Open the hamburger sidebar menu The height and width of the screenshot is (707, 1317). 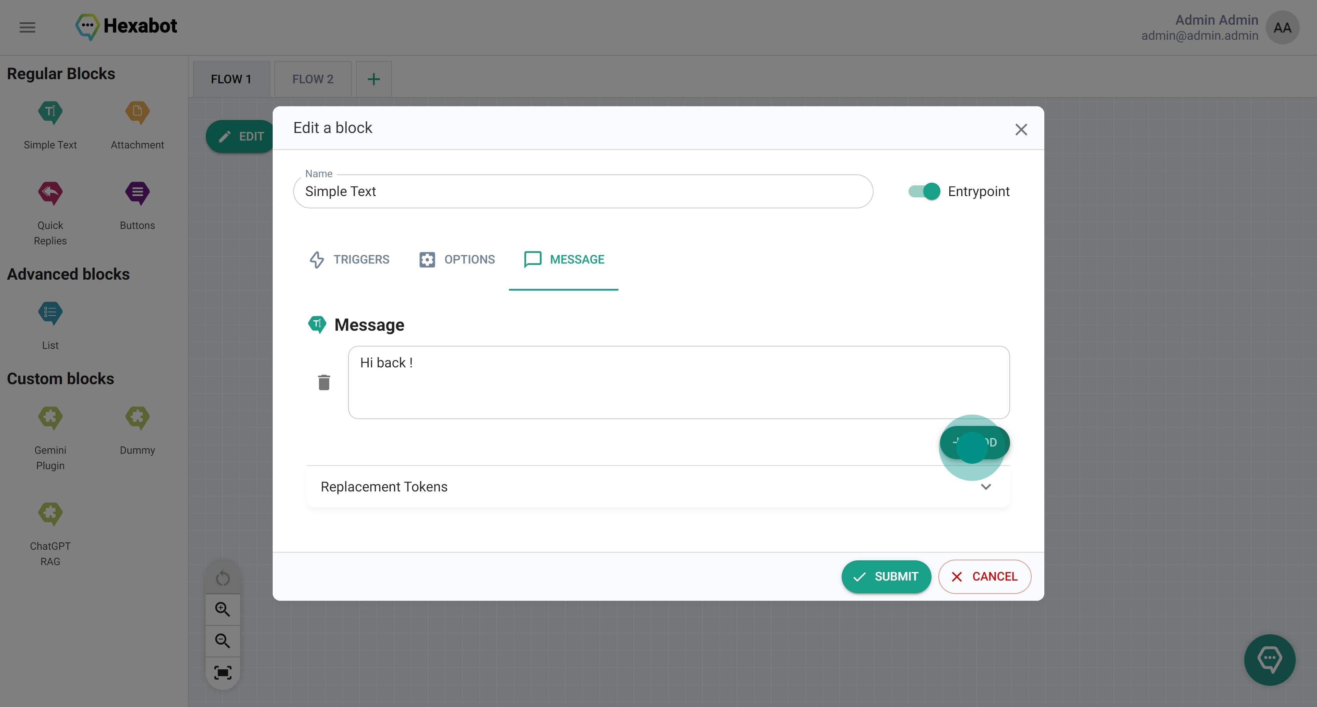27,27
